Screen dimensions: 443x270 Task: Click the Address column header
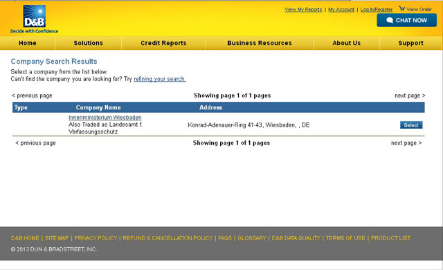coord(210,107)
